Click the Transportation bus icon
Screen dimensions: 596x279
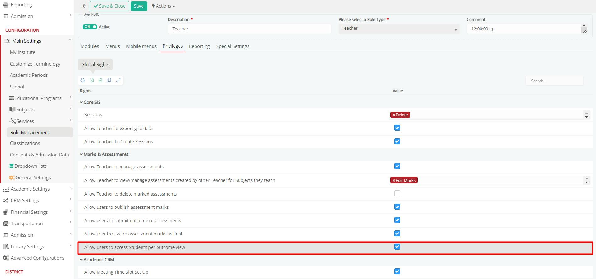(x=6, y=224)
